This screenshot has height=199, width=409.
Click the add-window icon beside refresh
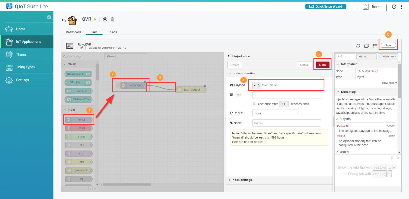click(366, 46)
